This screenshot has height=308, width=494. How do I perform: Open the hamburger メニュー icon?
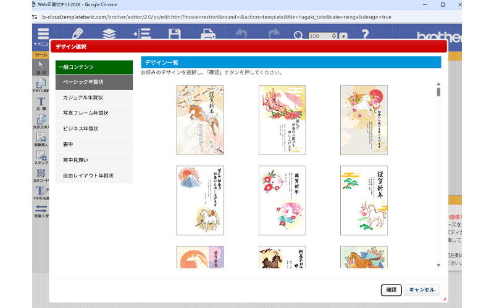click(43, 36)
